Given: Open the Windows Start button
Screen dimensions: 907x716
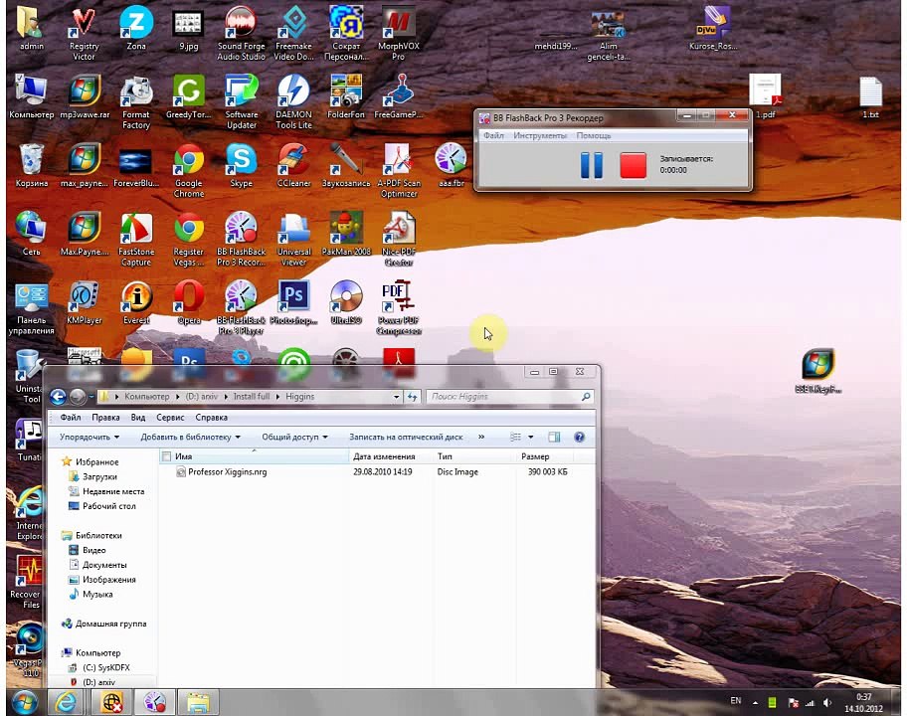Looking at the screenshot, I should click(24, 703).
